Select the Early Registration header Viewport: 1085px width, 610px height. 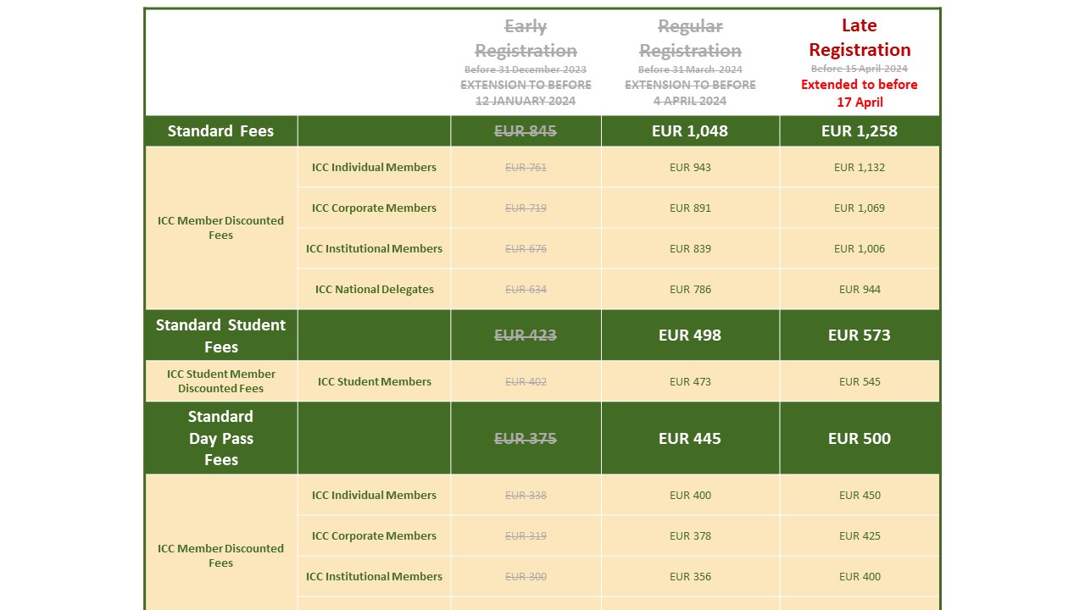(526, 37)
